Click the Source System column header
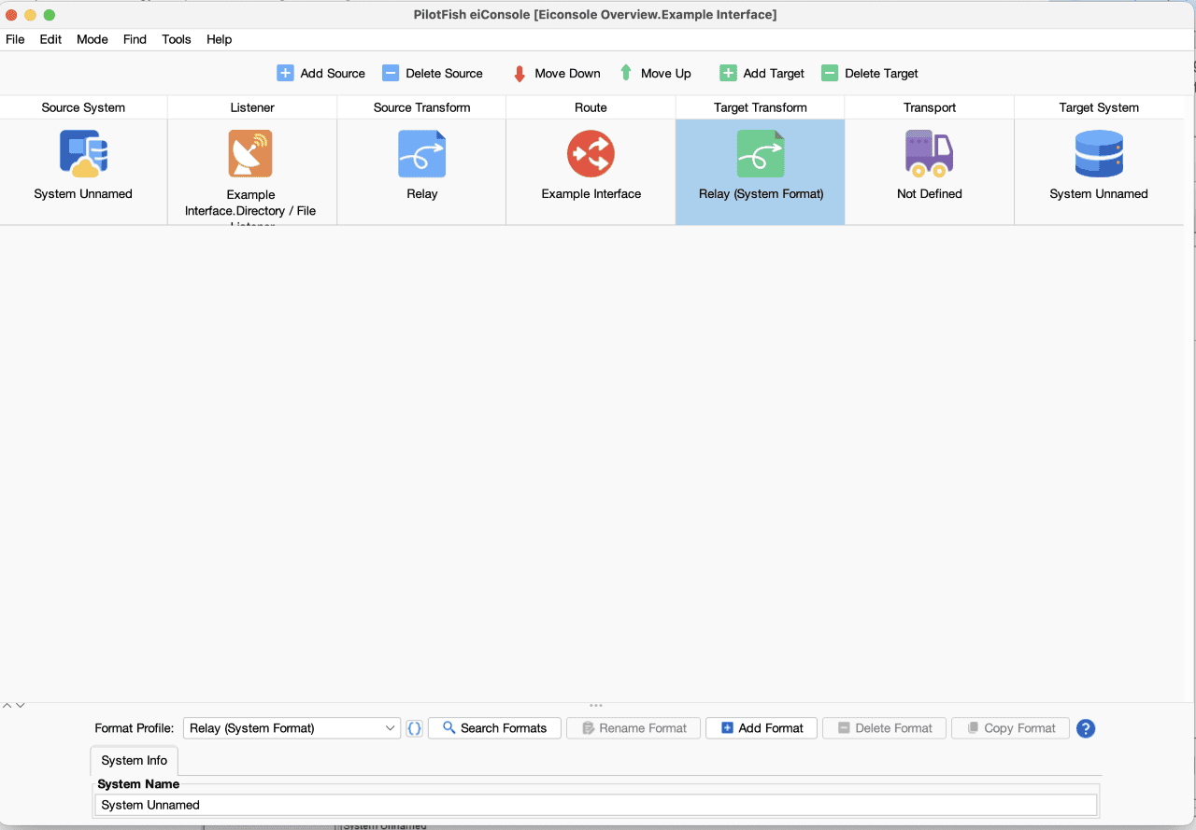Viewport: 1196px width, 830px height. coord(83,107)
